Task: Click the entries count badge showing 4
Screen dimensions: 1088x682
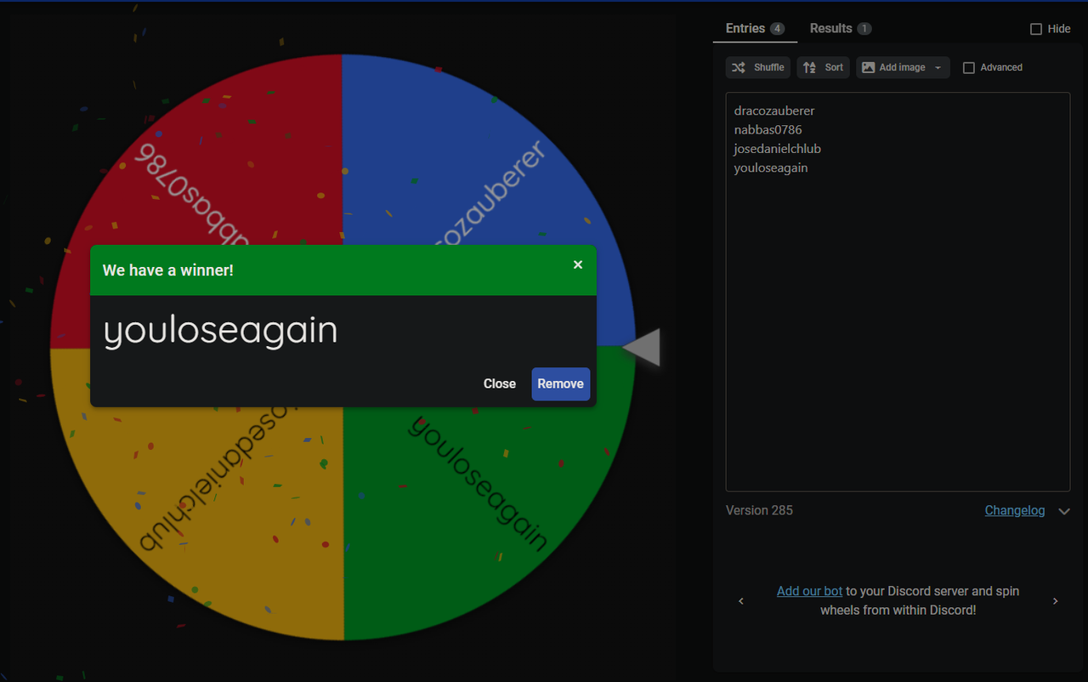Action: (x=777, y=29)
